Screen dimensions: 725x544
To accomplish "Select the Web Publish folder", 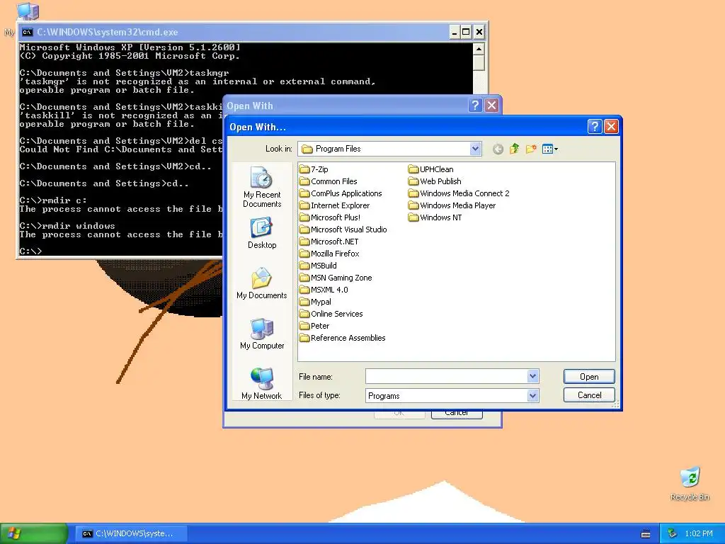I will [435, 181].
